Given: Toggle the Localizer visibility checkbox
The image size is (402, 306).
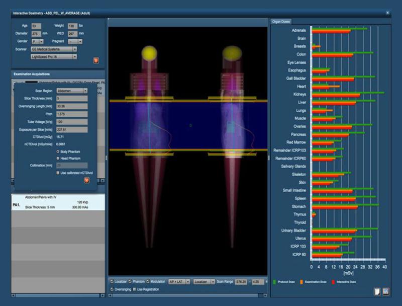Looking at the screenshot, I should (x=112, y=281).
